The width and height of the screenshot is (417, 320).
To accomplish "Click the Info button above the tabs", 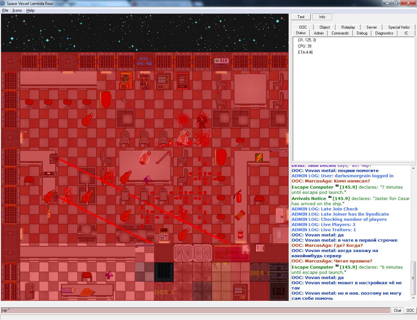I will [322, 17].
